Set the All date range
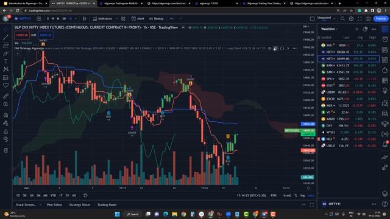 point(74,195)
